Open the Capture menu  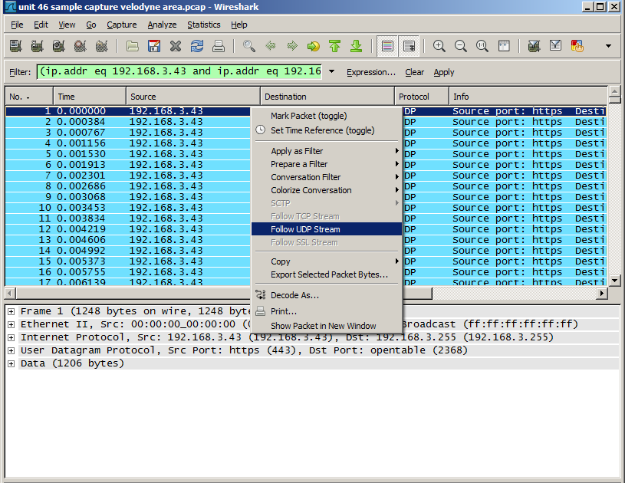(x=122, y=25)
